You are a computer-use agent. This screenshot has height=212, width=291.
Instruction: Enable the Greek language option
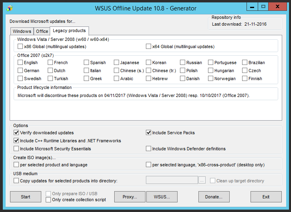(x=86, y=79)
